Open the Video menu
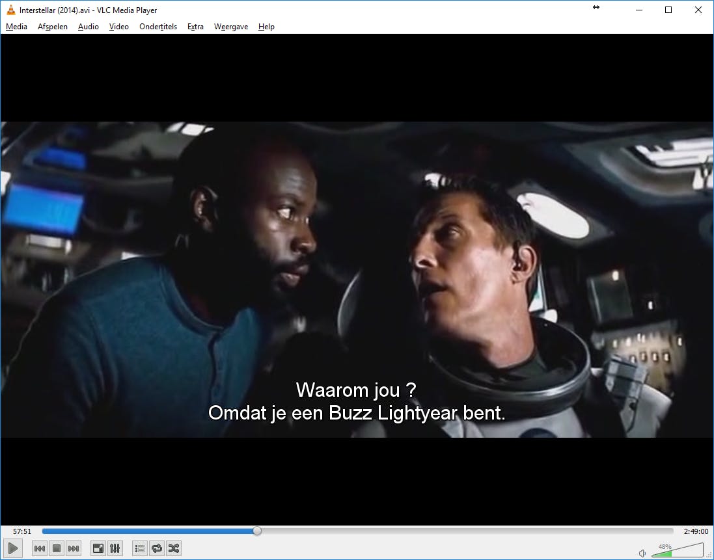The image size is (714, 560). 119,27
